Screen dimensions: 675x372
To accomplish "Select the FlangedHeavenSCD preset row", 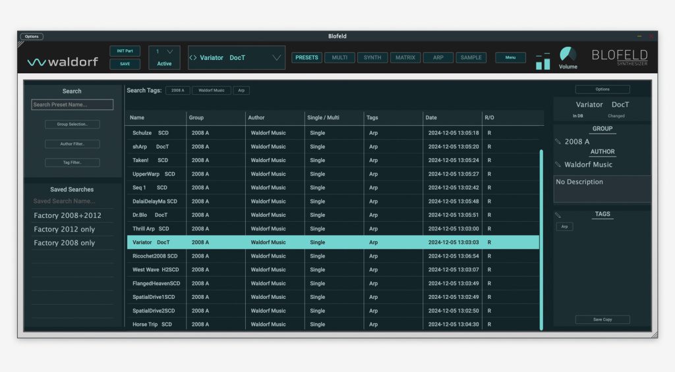I will [x=333, y=283].
